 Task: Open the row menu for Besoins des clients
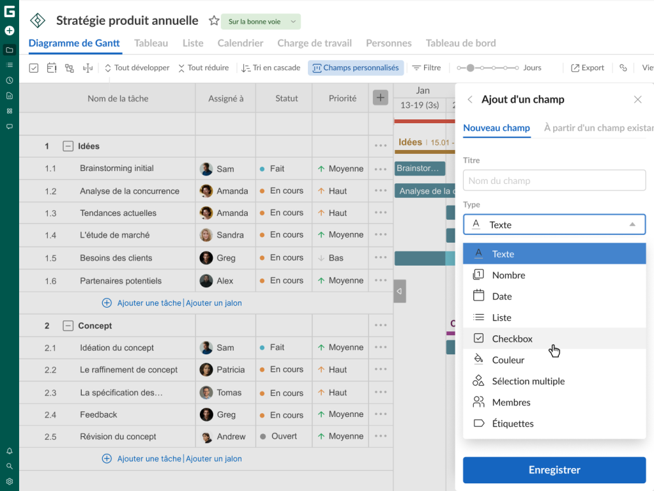click(x=381, y=257)
